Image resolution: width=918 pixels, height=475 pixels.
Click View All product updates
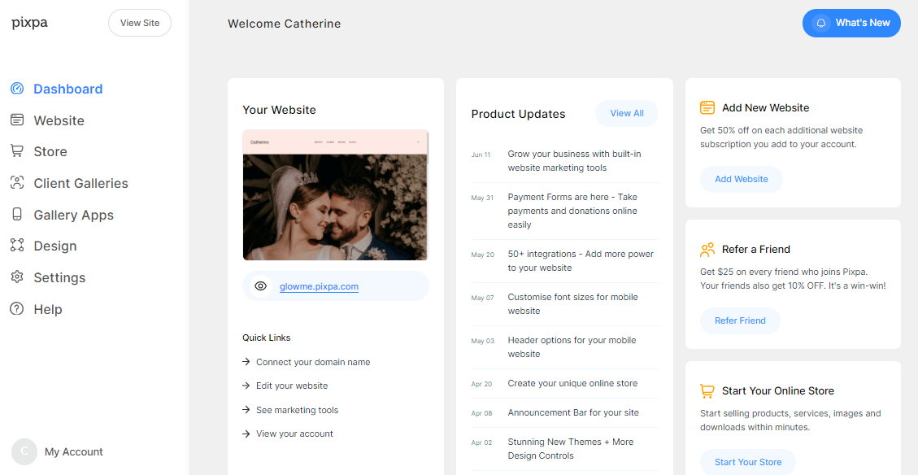(x=626, y=113)
